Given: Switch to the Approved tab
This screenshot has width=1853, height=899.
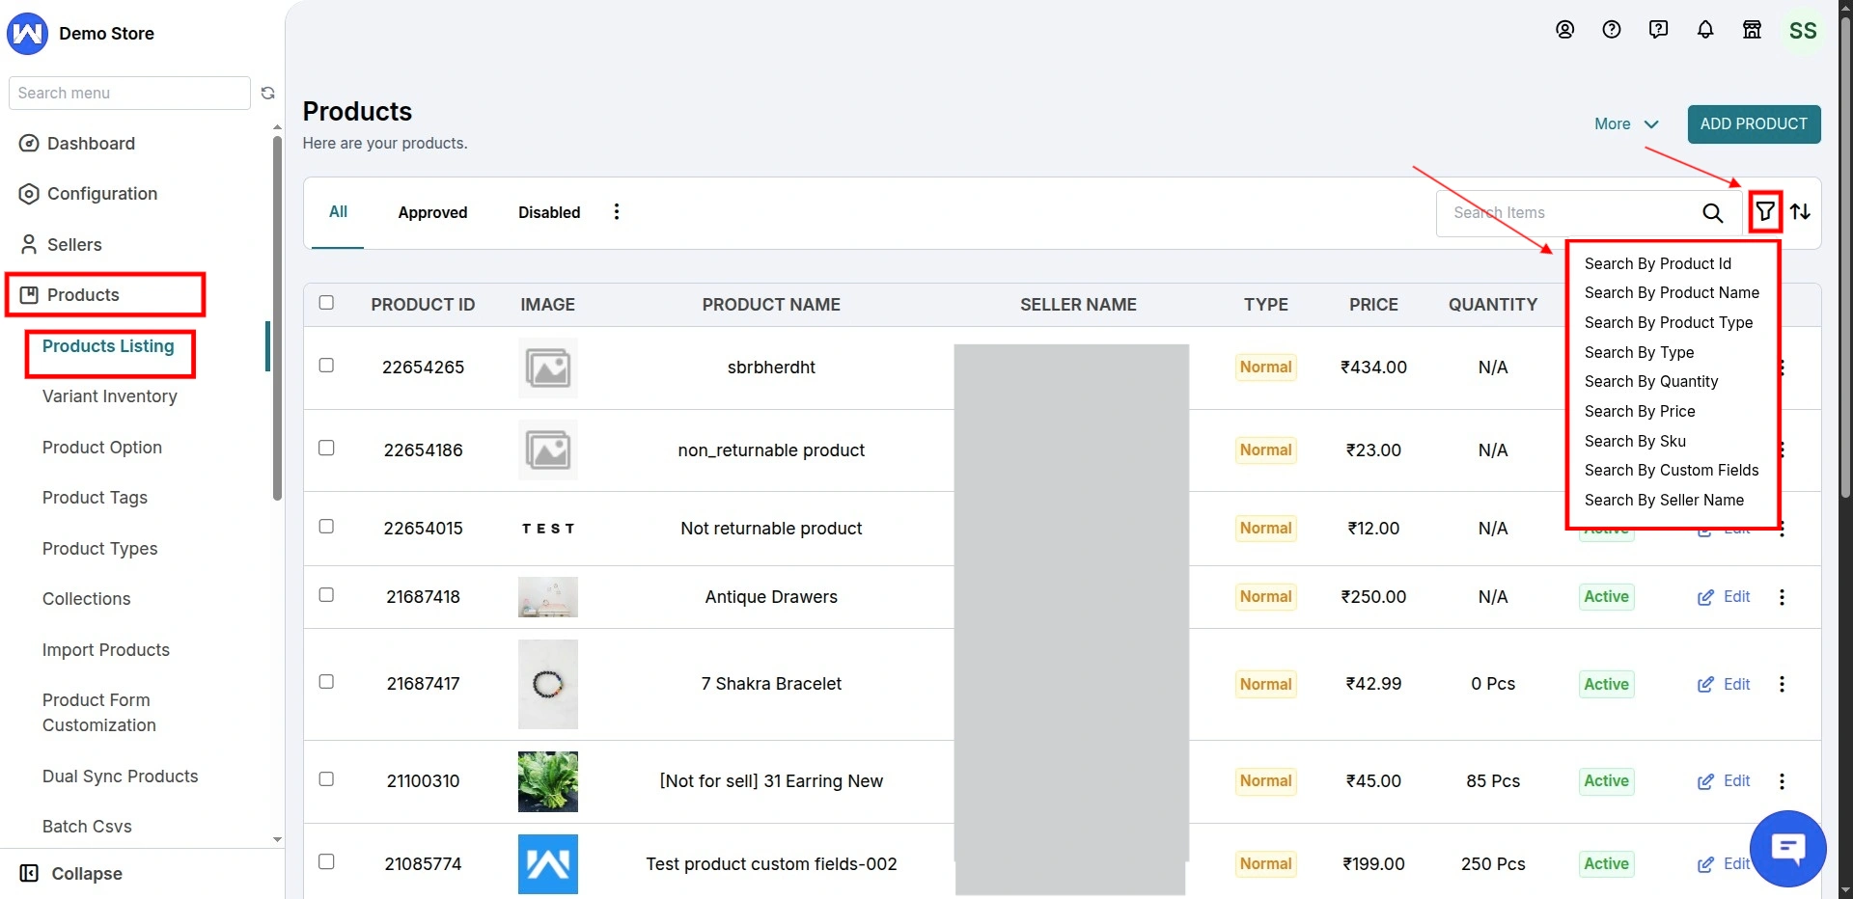Looking at the screenshot, I should 432,213.
